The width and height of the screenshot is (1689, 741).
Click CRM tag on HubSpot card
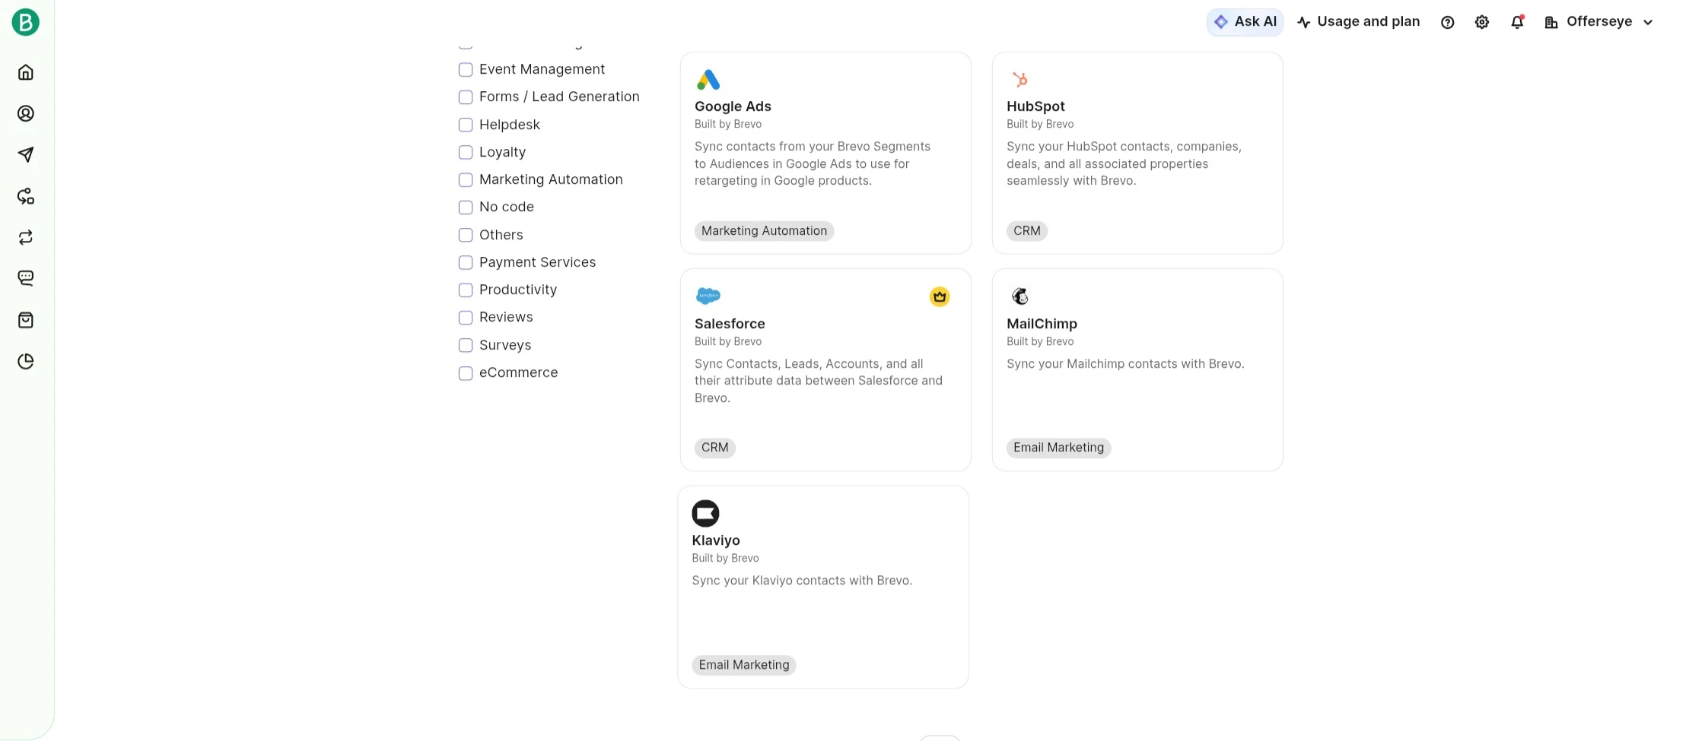click(1027, 231)
